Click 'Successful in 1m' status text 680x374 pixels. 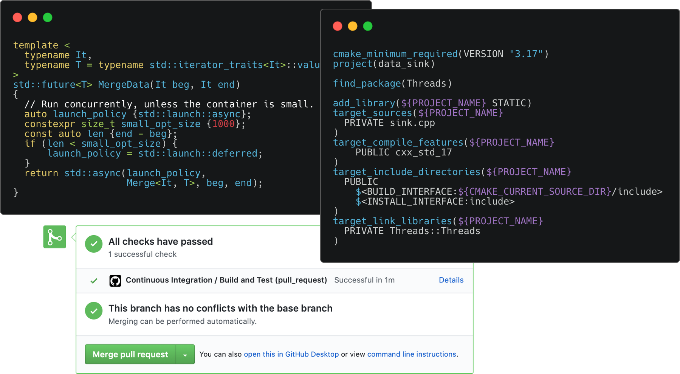coord(364,280)
